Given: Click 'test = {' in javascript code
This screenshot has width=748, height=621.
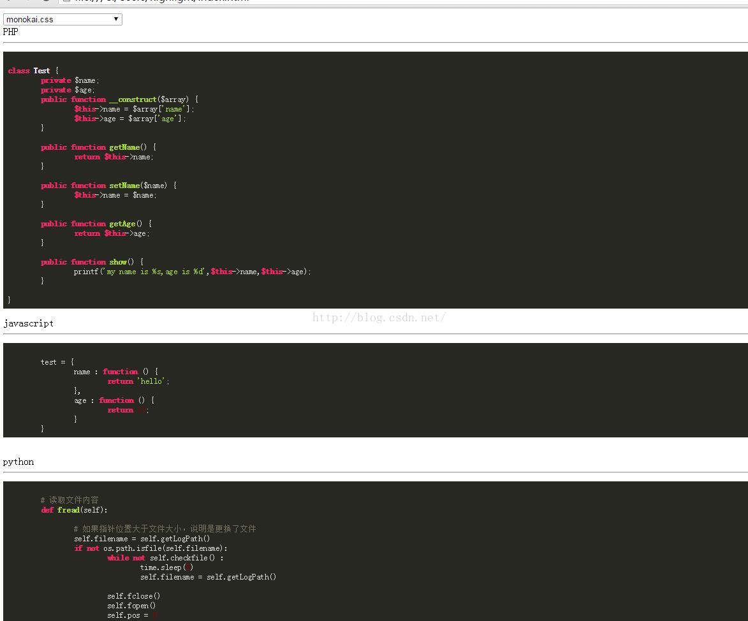Looking at the screenshot, I should point(57,362).
